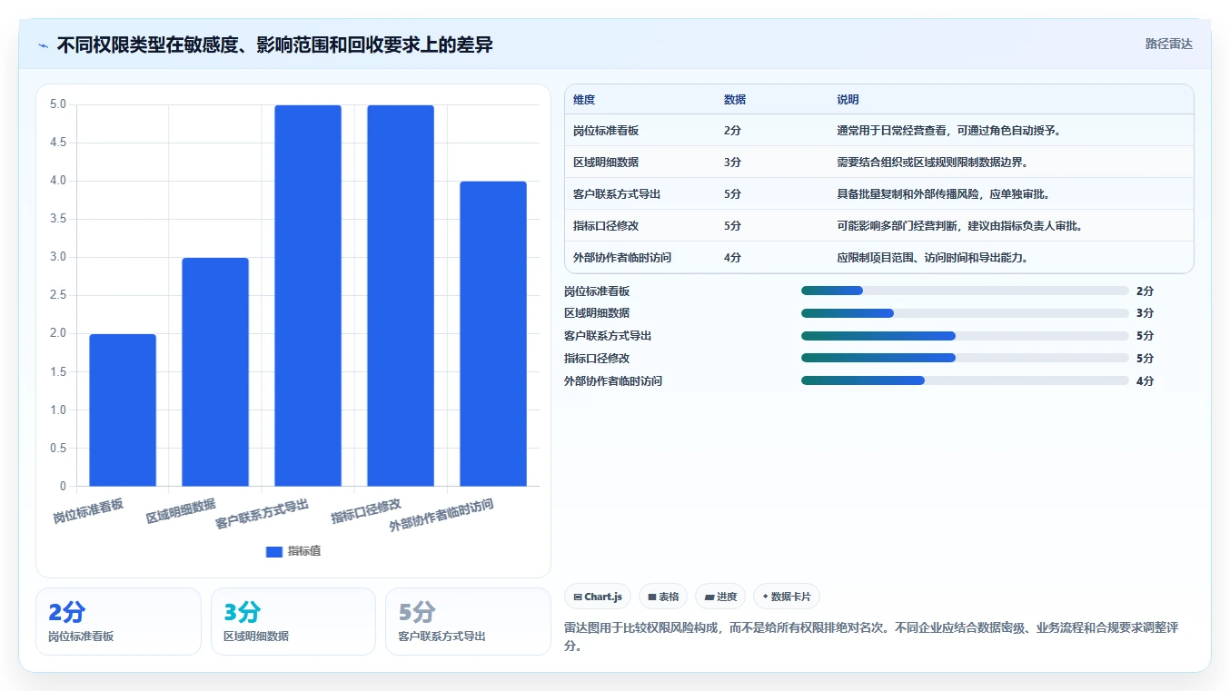Screen dimensions: 1230x691
Task: Click the Chart.js tag chip
Action: (x=598, y=597)
